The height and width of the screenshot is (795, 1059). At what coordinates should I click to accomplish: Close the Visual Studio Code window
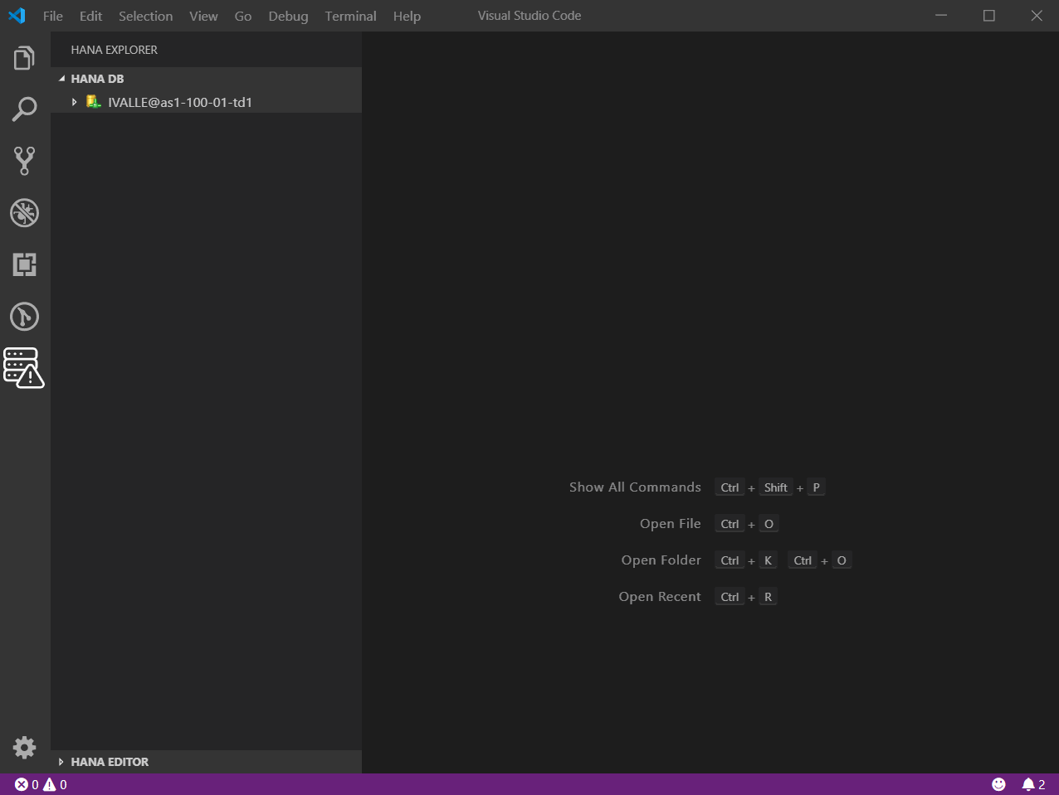[1037, 16]
